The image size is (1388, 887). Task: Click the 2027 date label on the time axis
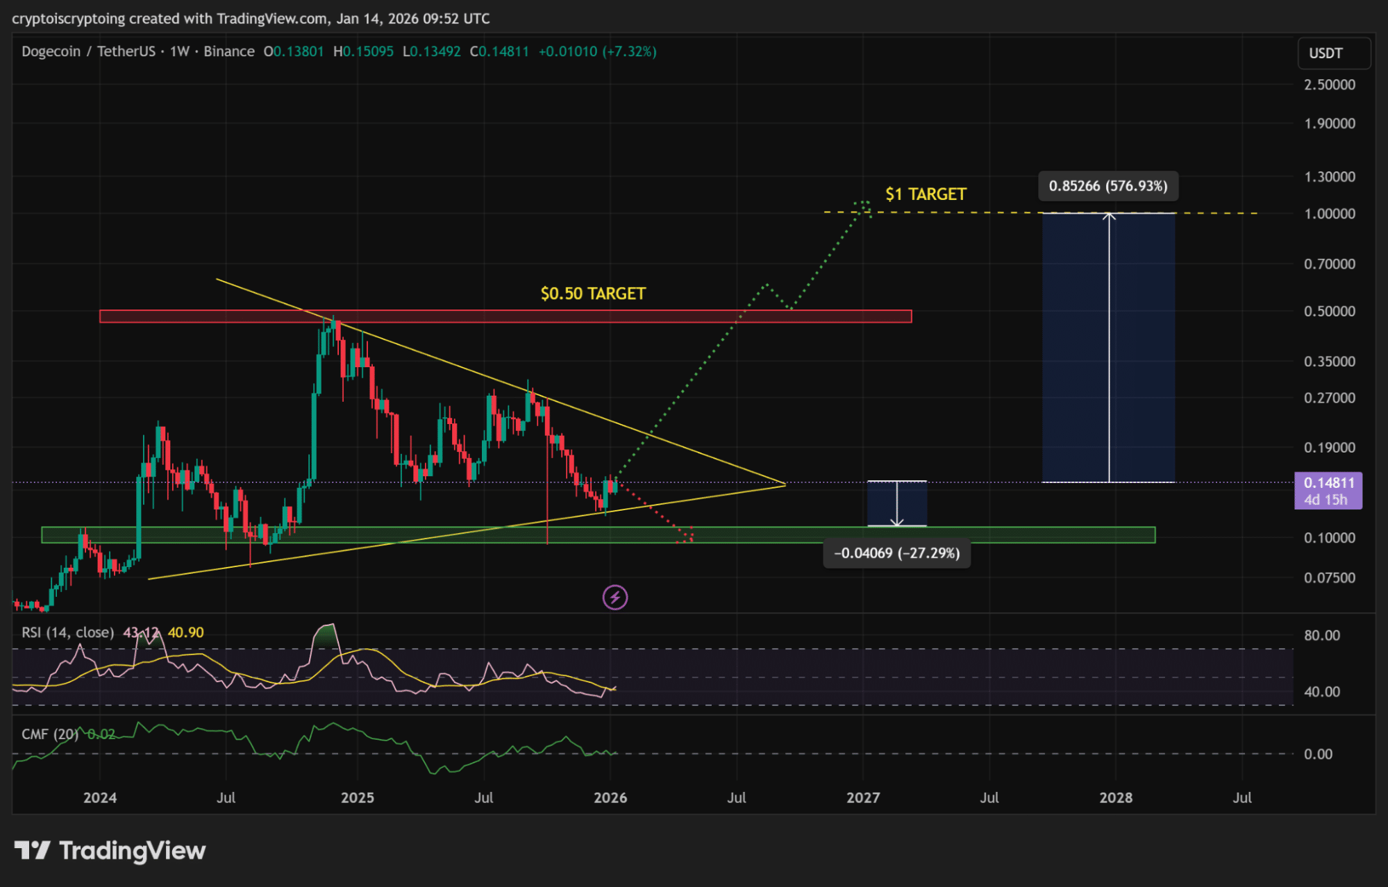tap(863, 798)
